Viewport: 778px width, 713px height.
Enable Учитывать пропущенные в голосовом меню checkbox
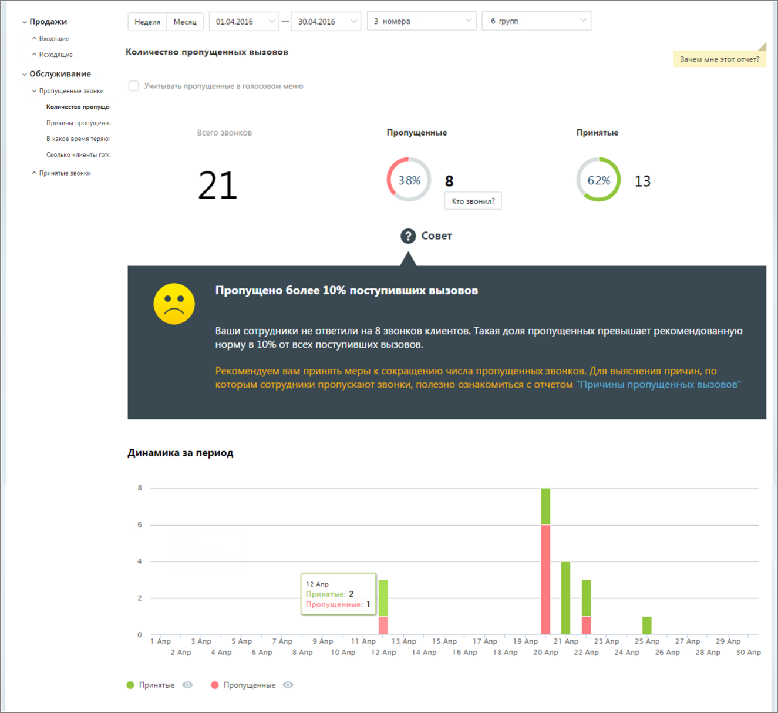(134, 86)
